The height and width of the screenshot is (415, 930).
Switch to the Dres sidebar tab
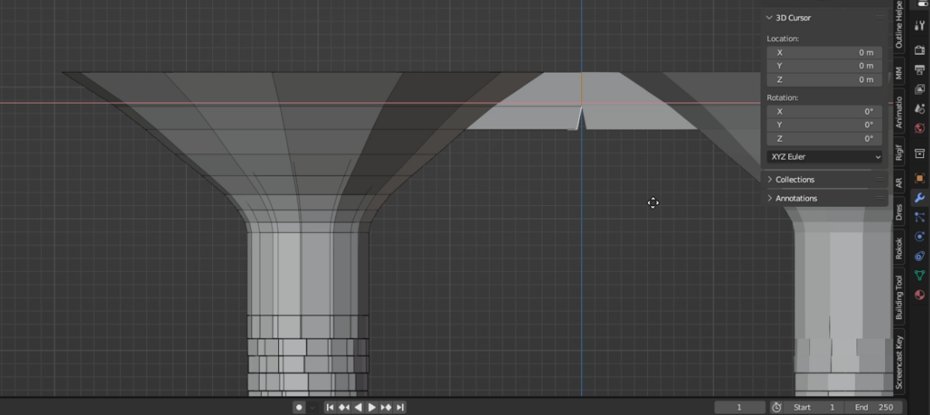click(x=899, y=212)
